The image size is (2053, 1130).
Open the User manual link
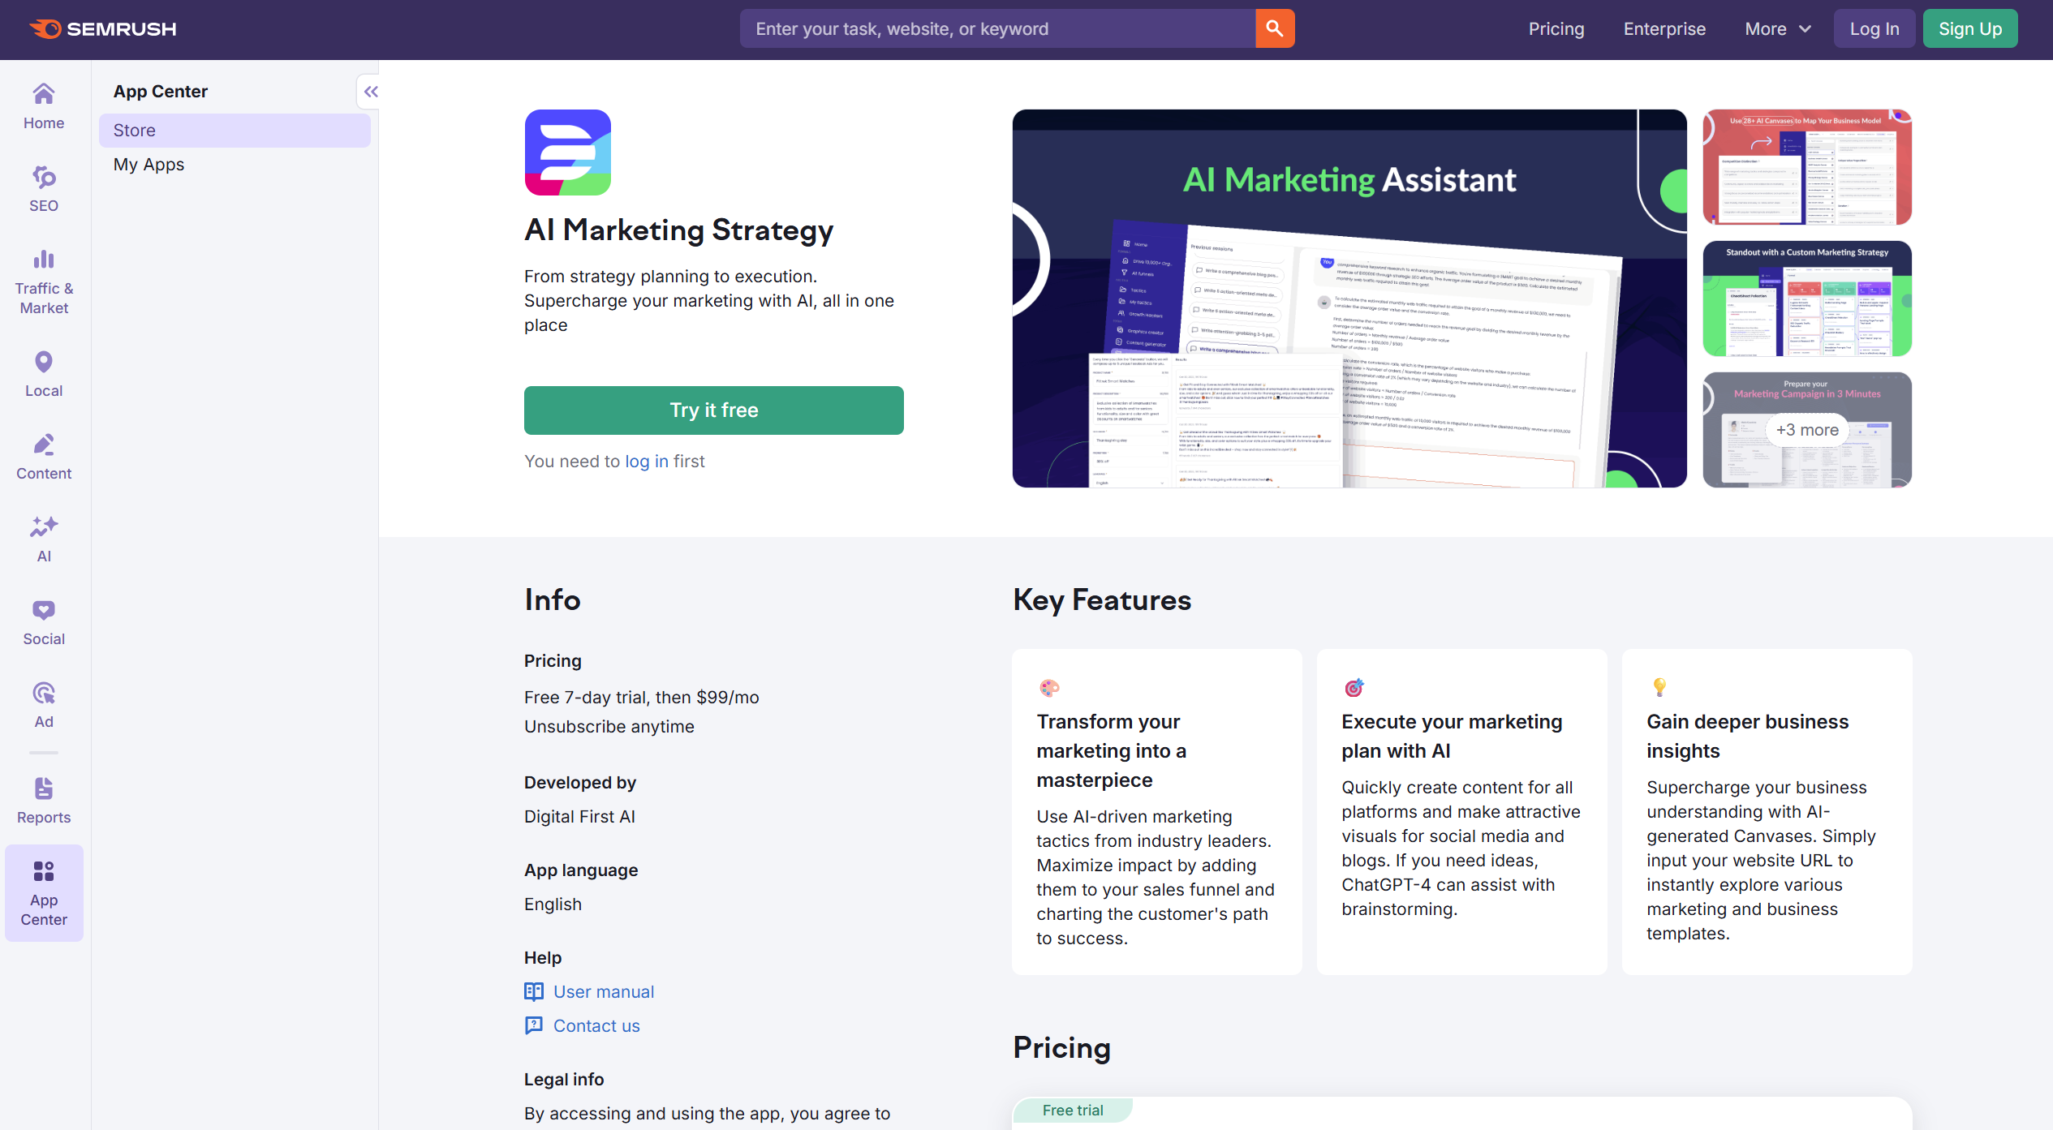[603, 991]
